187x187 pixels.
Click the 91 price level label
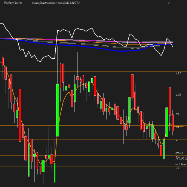point(177,127)
